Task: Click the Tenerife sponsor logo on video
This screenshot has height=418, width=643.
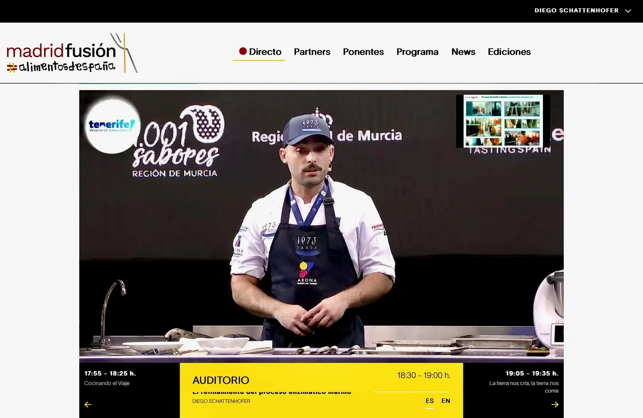Action: [112, 126]
